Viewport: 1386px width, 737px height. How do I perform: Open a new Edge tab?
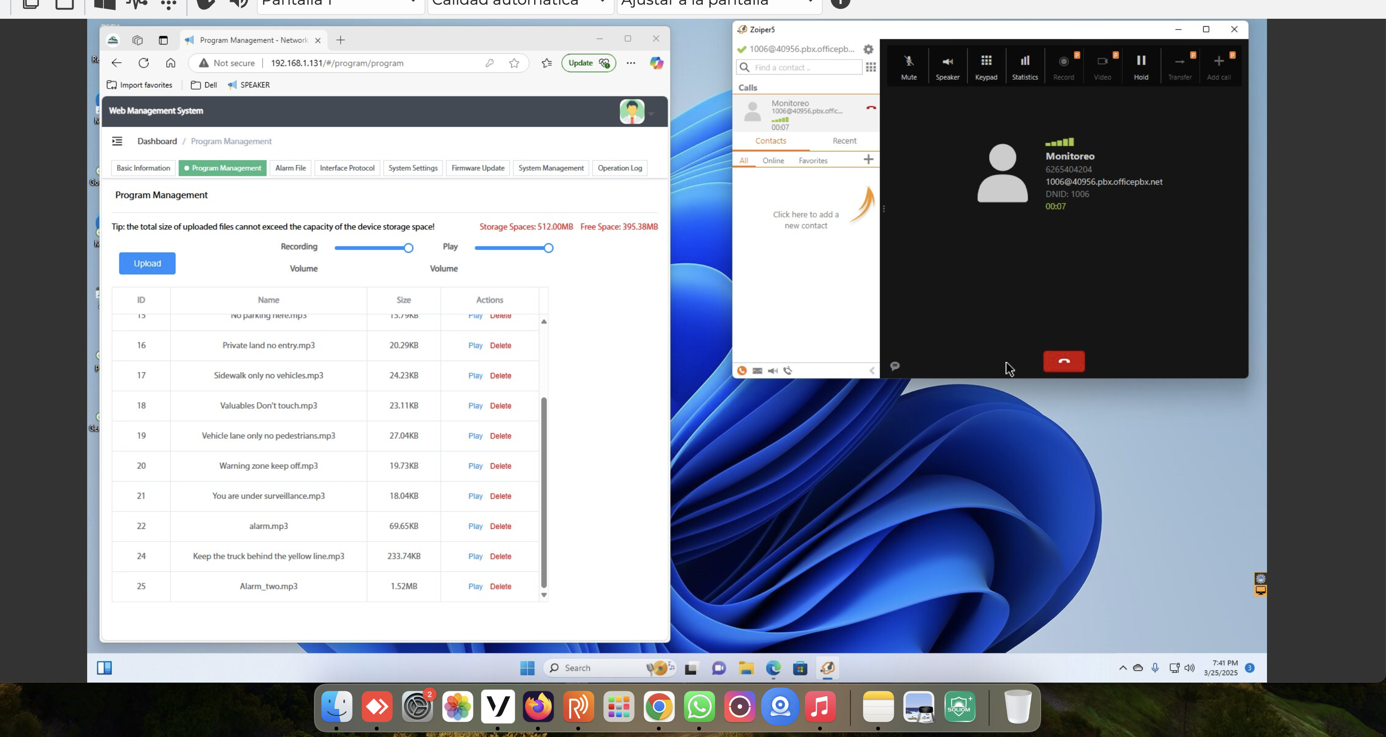click(341, 40)
